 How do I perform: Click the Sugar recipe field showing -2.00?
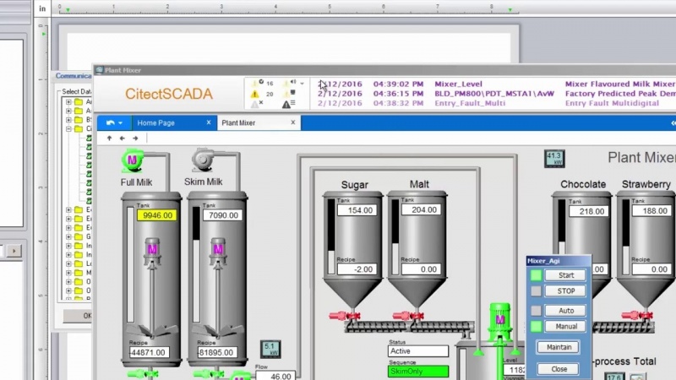[357, 269]
